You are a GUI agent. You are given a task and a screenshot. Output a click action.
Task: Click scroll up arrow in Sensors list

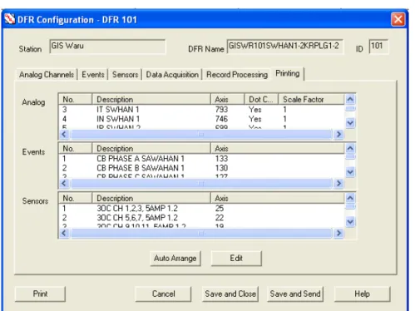(350, 198)
